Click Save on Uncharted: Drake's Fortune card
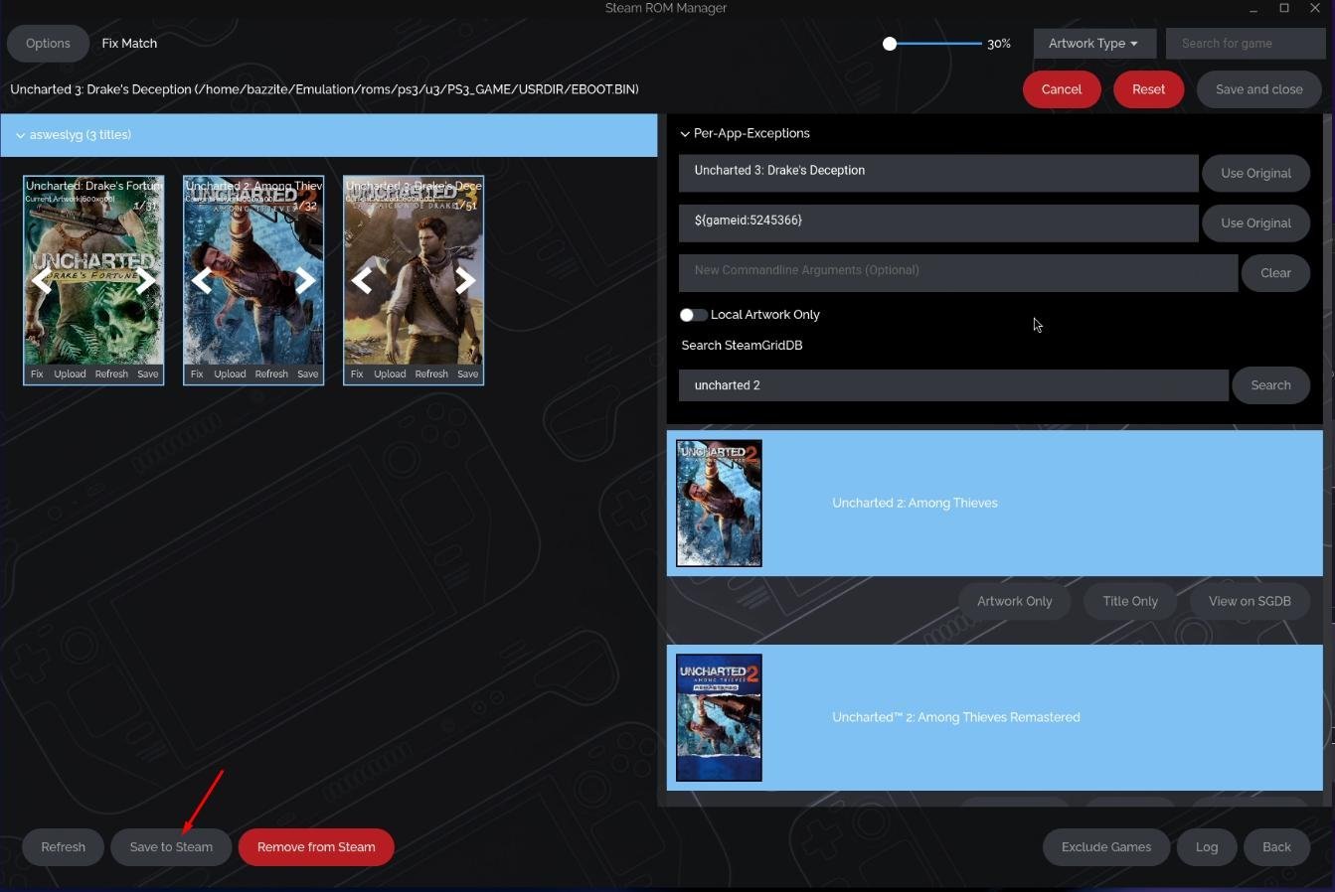 pos(148,374)
